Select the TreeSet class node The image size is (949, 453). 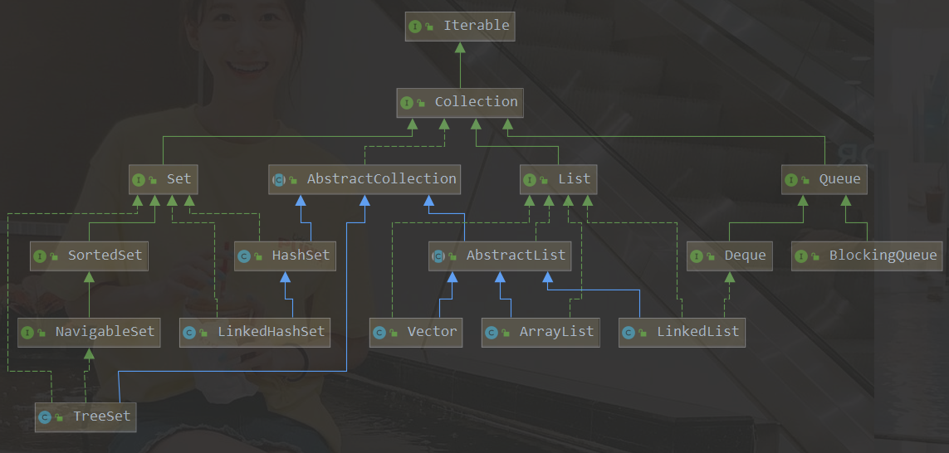(x=86, y=416)
